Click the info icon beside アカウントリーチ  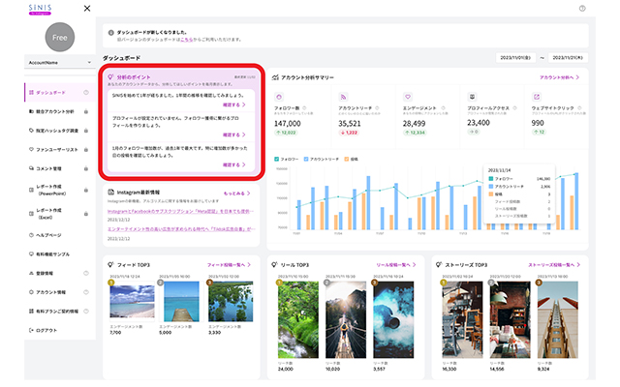tap(377, 107)
